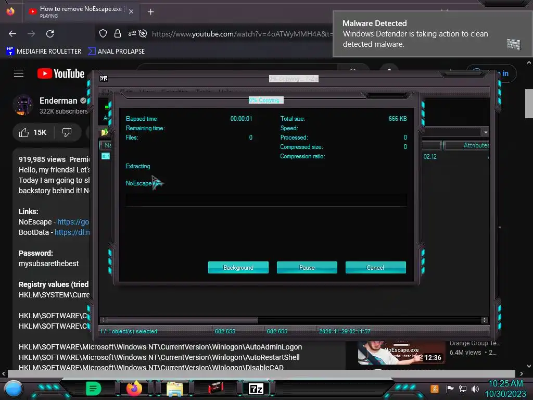Reload the YouTube page
Viewport: 533px width, 400px height.
click(50, 34)
